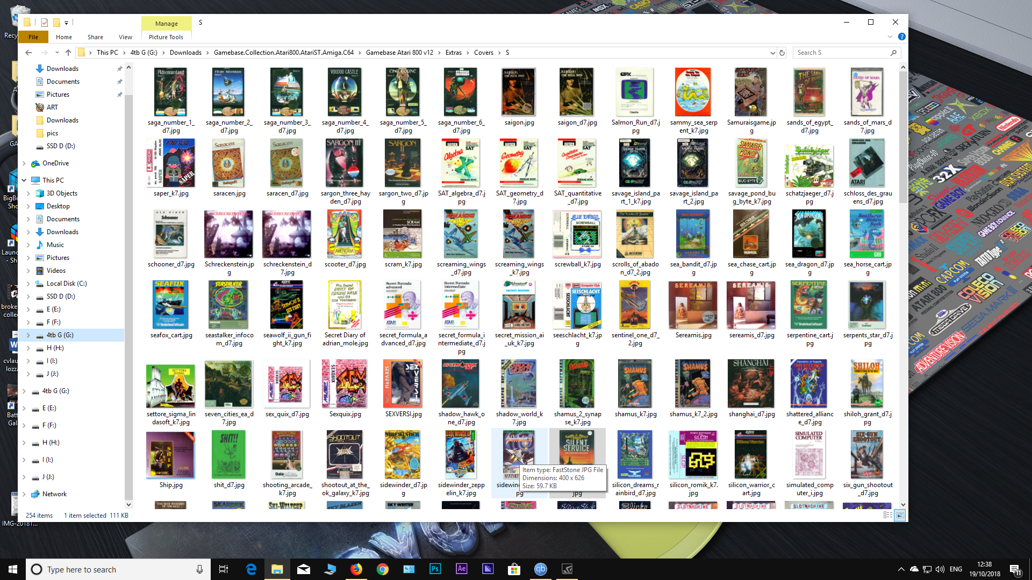Open Task View on the taskbar

224,569
